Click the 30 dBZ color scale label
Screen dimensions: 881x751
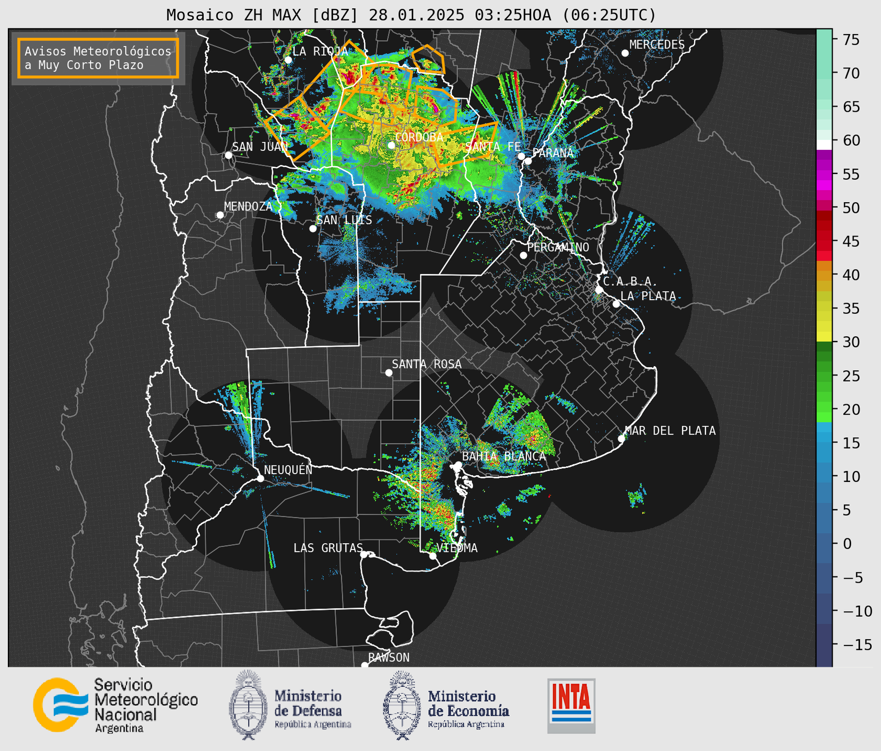[x=850, y=342]
